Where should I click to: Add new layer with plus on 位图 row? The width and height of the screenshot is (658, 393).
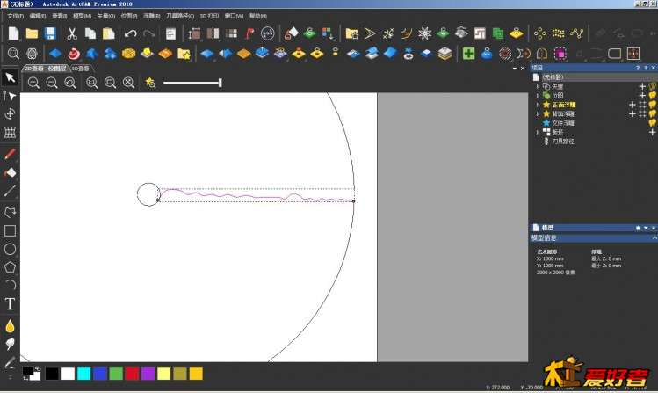point(641,95)
